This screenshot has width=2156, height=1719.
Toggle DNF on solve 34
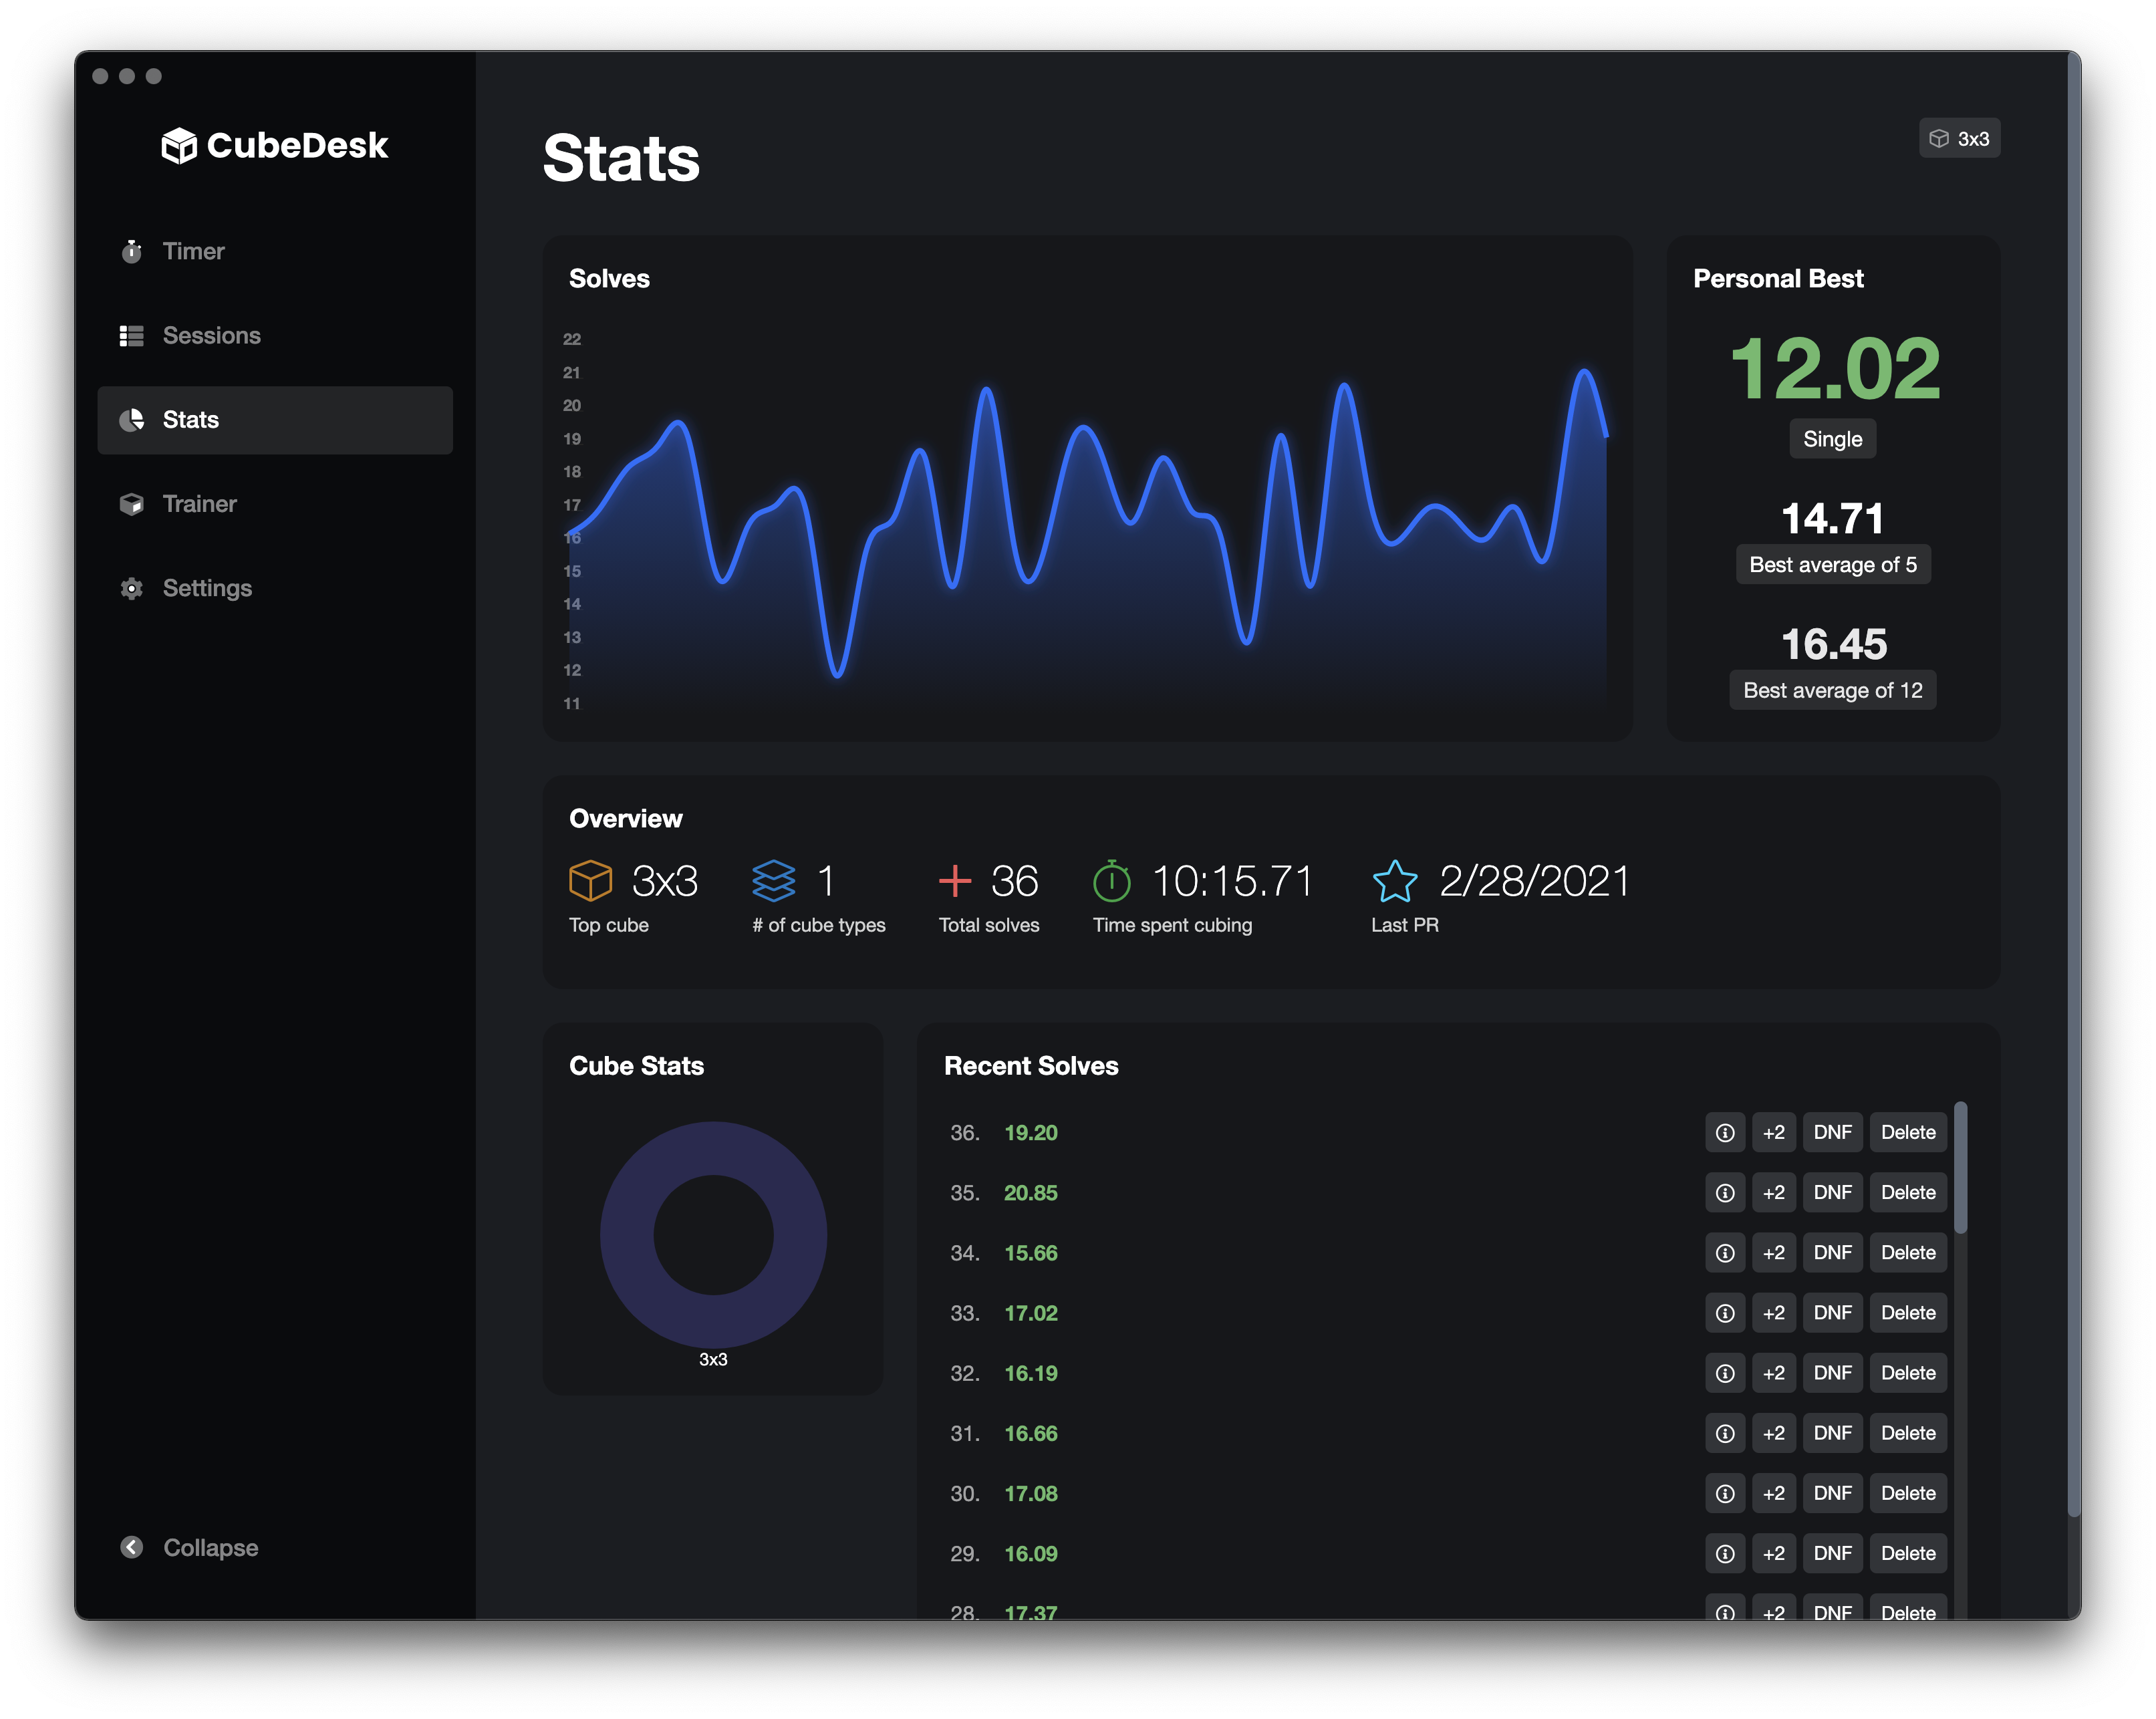(1832, 1253)
